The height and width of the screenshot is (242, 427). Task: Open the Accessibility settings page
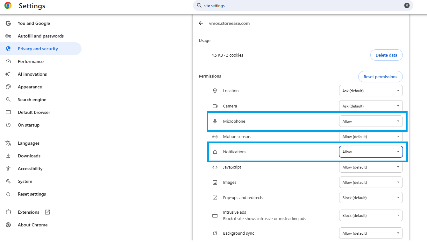pos(41,169)
